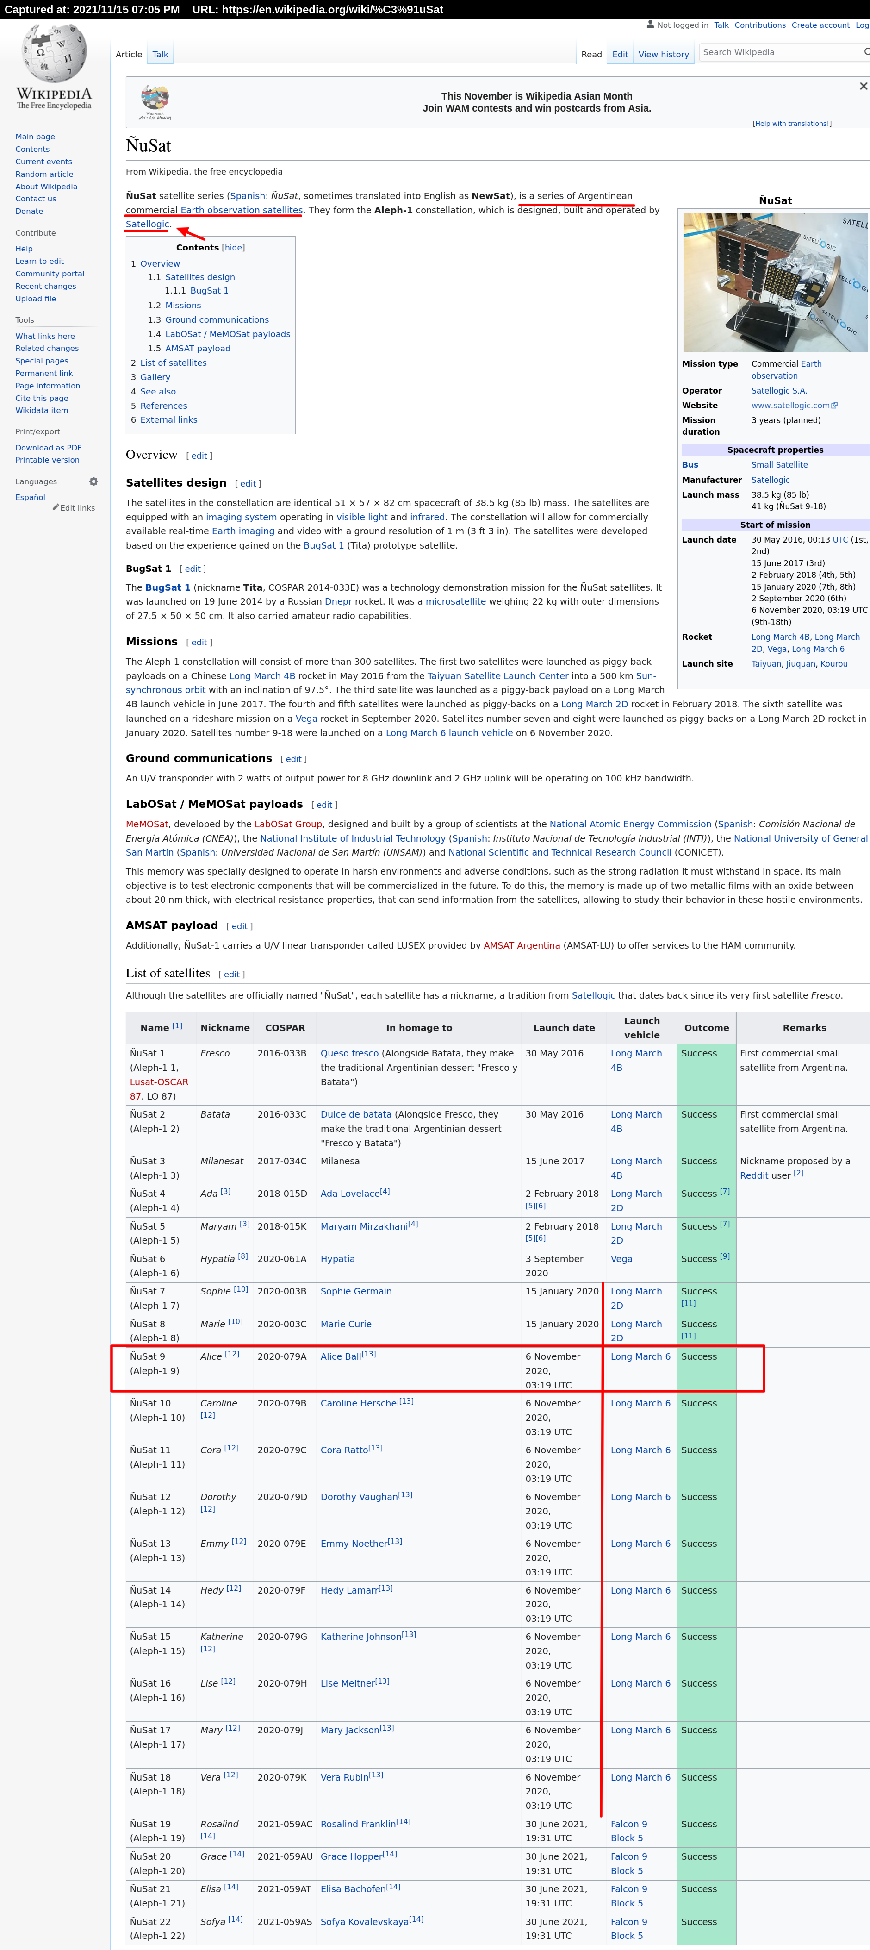Image resolution: width=870 pixels, height=1950 pixels.
Task: Open Earth observation satellites link
Action: pos(241,210)
